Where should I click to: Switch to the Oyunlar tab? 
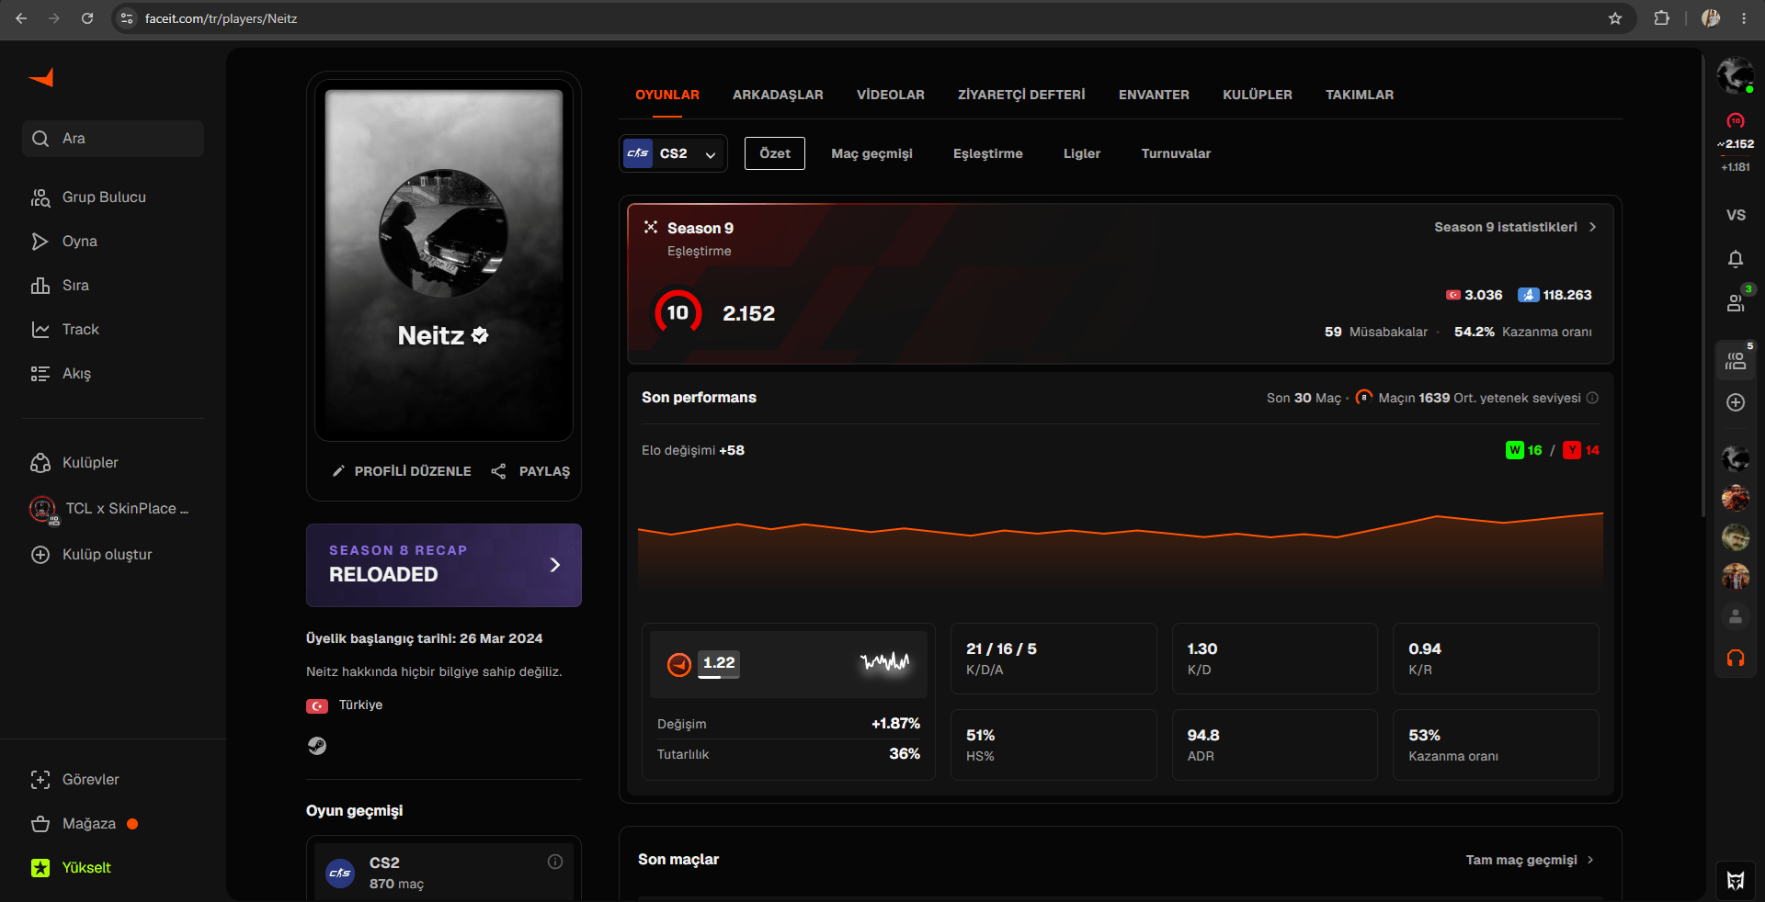pos(667,95)
